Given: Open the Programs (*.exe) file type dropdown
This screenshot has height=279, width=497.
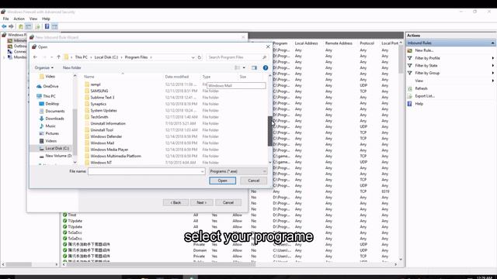Looking at the screenshot, I should 238,171.
